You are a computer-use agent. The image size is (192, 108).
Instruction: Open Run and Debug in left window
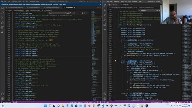[x=2, y=22]
